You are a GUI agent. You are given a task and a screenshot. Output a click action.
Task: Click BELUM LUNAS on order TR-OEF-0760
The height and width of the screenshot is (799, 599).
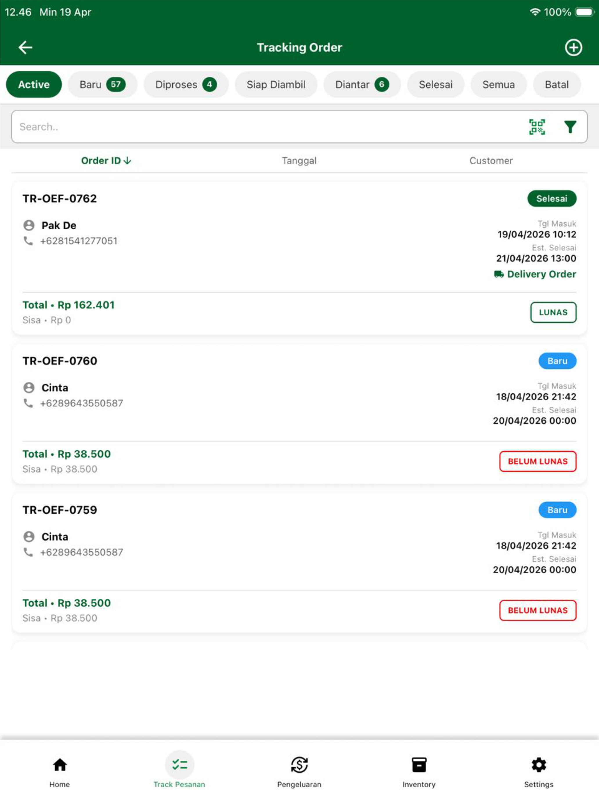point(537,461)
